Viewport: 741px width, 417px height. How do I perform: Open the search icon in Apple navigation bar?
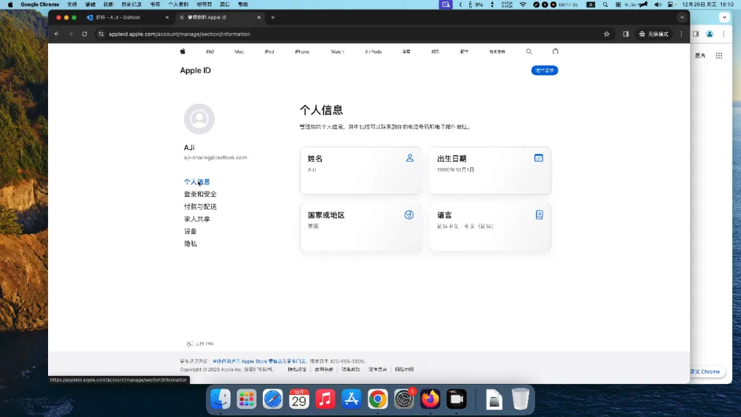529,51
